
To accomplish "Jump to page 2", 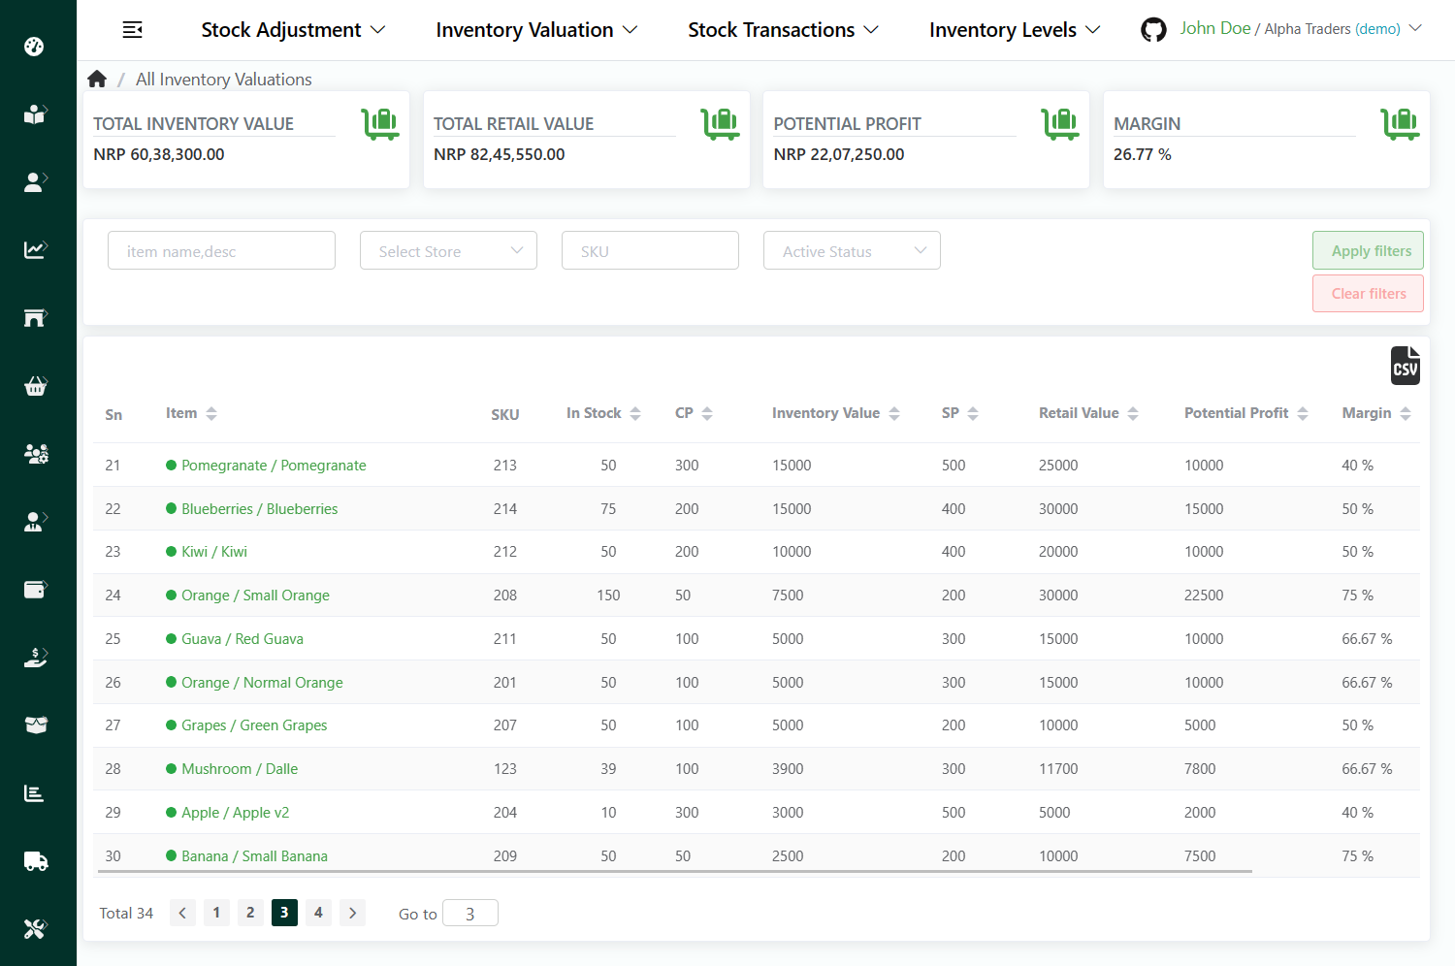I will 250,913.
